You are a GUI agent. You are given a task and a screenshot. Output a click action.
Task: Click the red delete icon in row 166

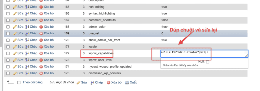click(41, 14)
